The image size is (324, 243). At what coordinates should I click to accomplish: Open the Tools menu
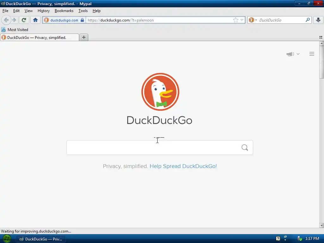pyautogui.click(x=83, y=11)
